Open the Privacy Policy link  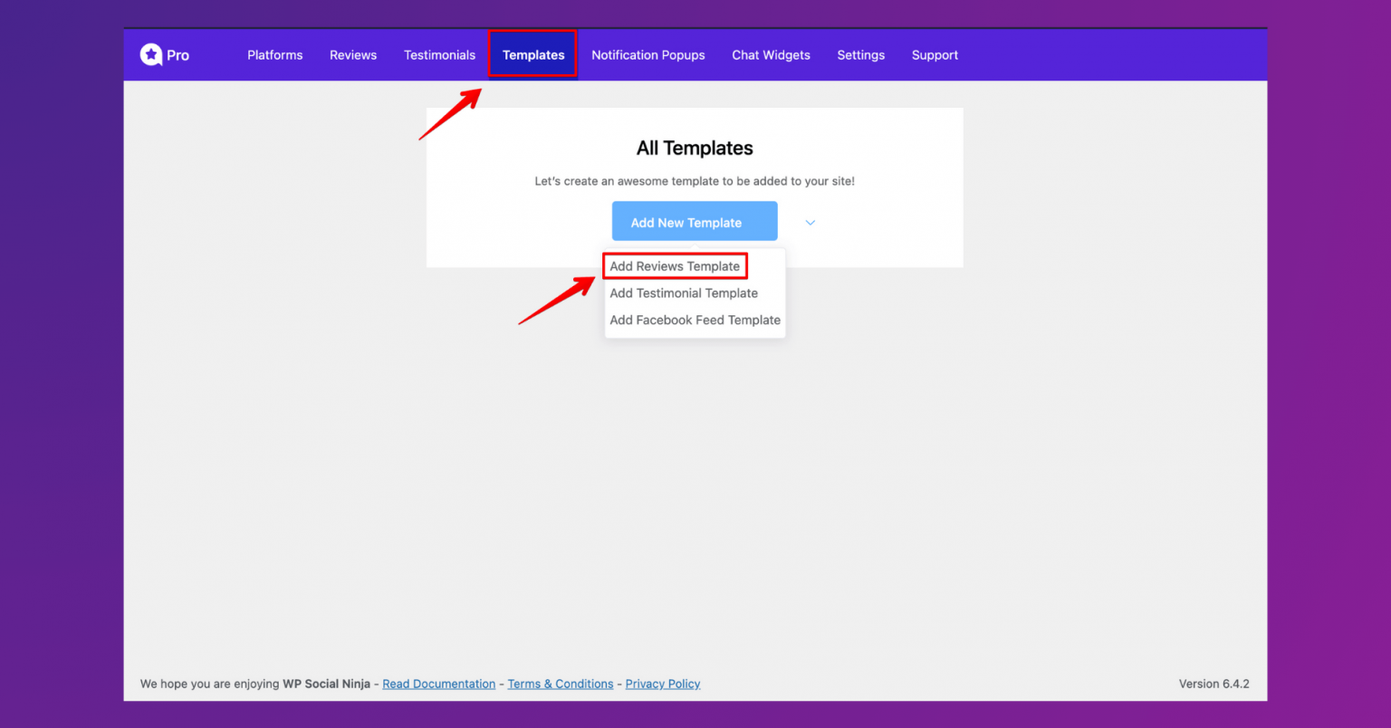[x=662, y=684]
